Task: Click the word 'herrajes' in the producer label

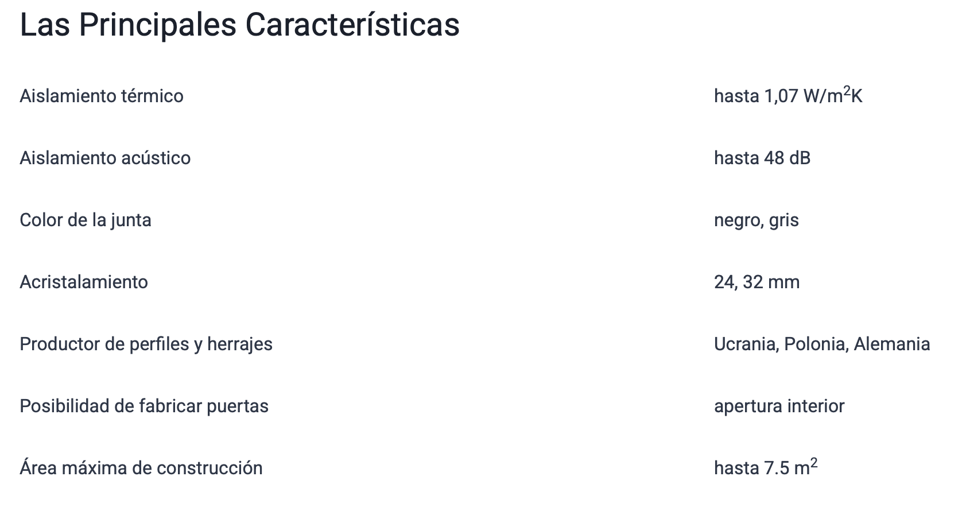Action: (239, 344)
